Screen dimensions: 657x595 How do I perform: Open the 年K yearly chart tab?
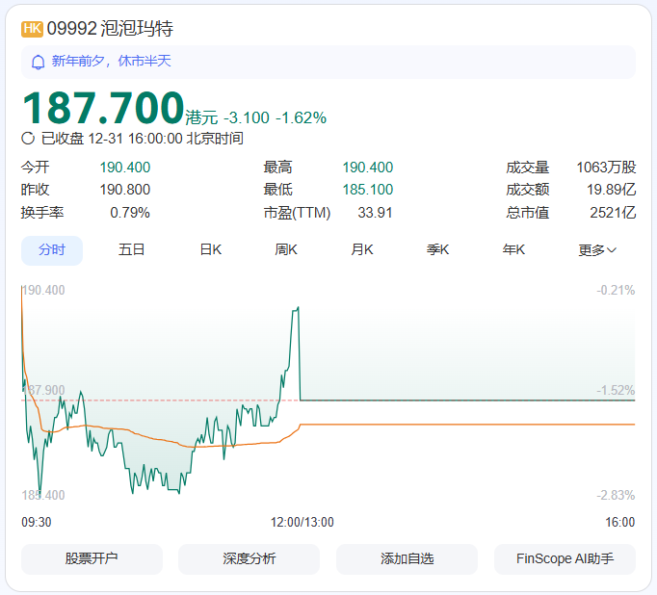point(514,250)
